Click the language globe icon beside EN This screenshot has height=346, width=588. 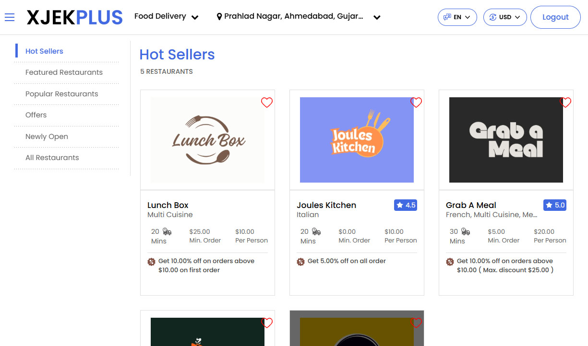[x=446, y=17]
